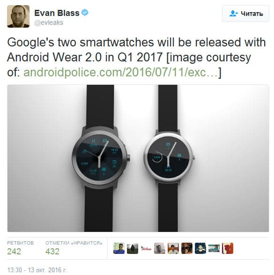Click the blue verified badge

(x=85, y=13)
